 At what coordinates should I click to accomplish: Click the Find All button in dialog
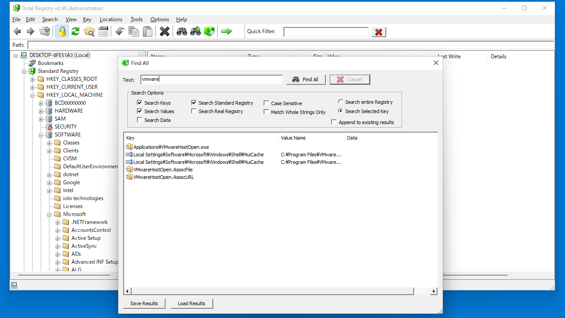point(306,79)
